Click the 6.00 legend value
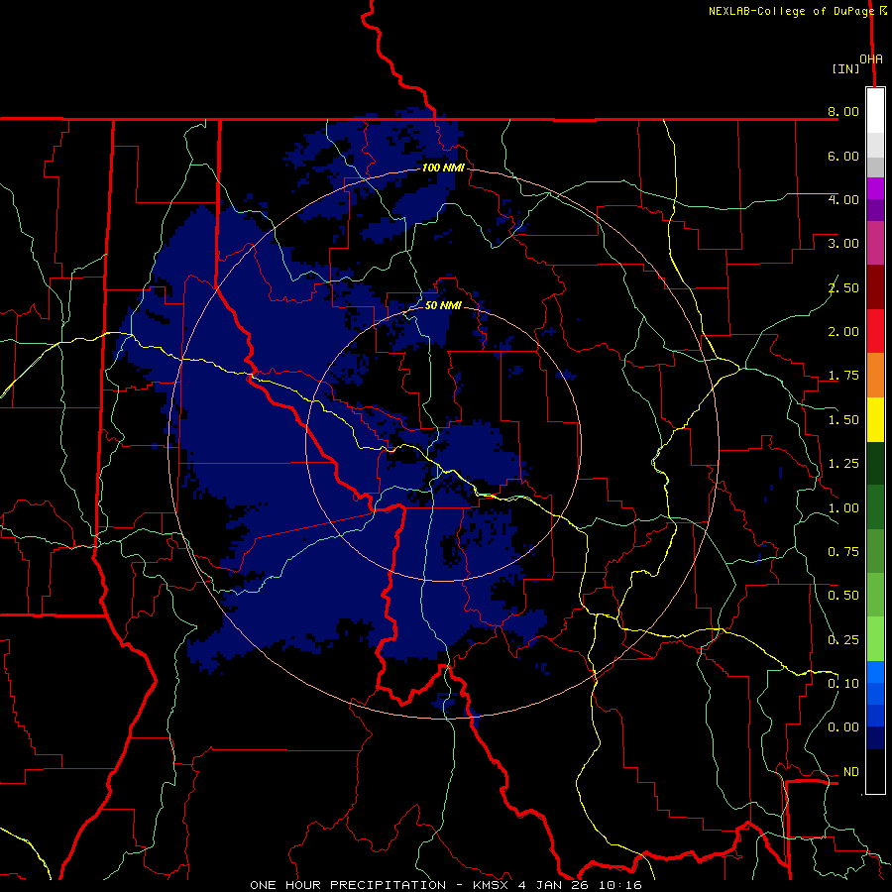The width and height of the screenshot is (892, 892). coord(843,156)
